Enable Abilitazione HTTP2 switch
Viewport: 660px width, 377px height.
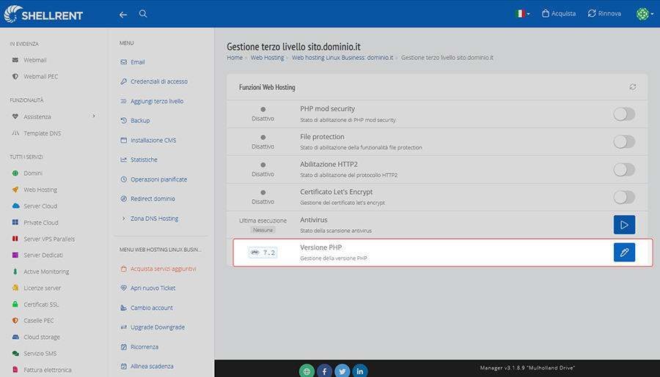coord(624,169)
